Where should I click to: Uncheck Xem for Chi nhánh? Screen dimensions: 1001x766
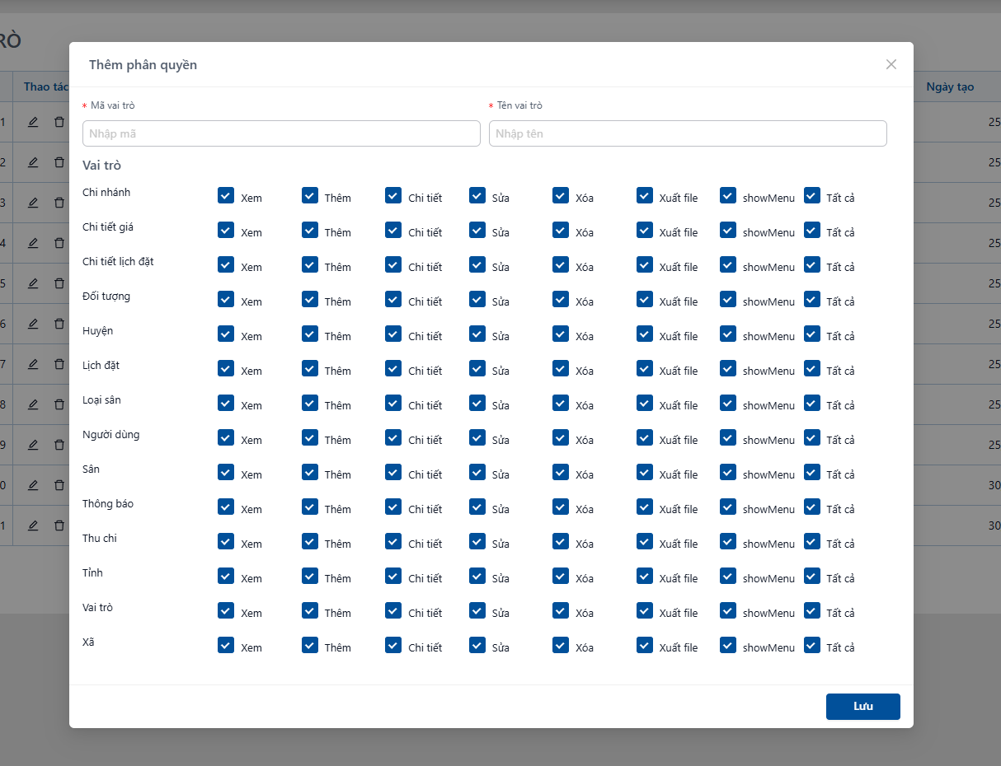tap(226, 195)
